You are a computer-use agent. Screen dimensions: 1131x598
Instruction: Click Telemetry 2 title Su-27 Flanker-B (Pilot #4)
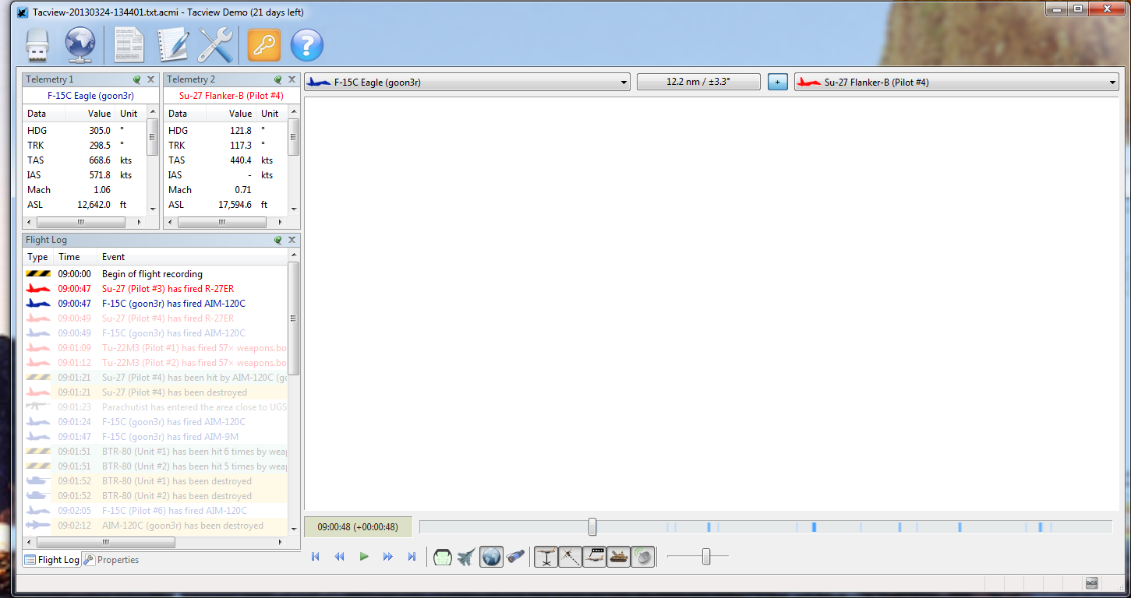tap(231, 96)
